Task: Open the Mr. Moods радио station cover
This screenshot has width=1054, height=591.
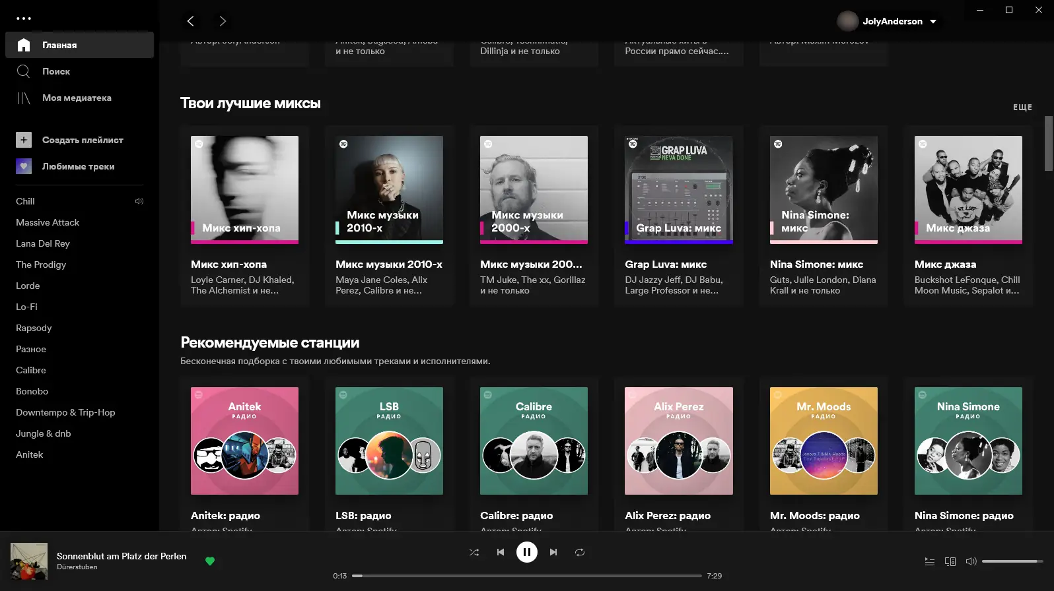Action: point(824,441)
